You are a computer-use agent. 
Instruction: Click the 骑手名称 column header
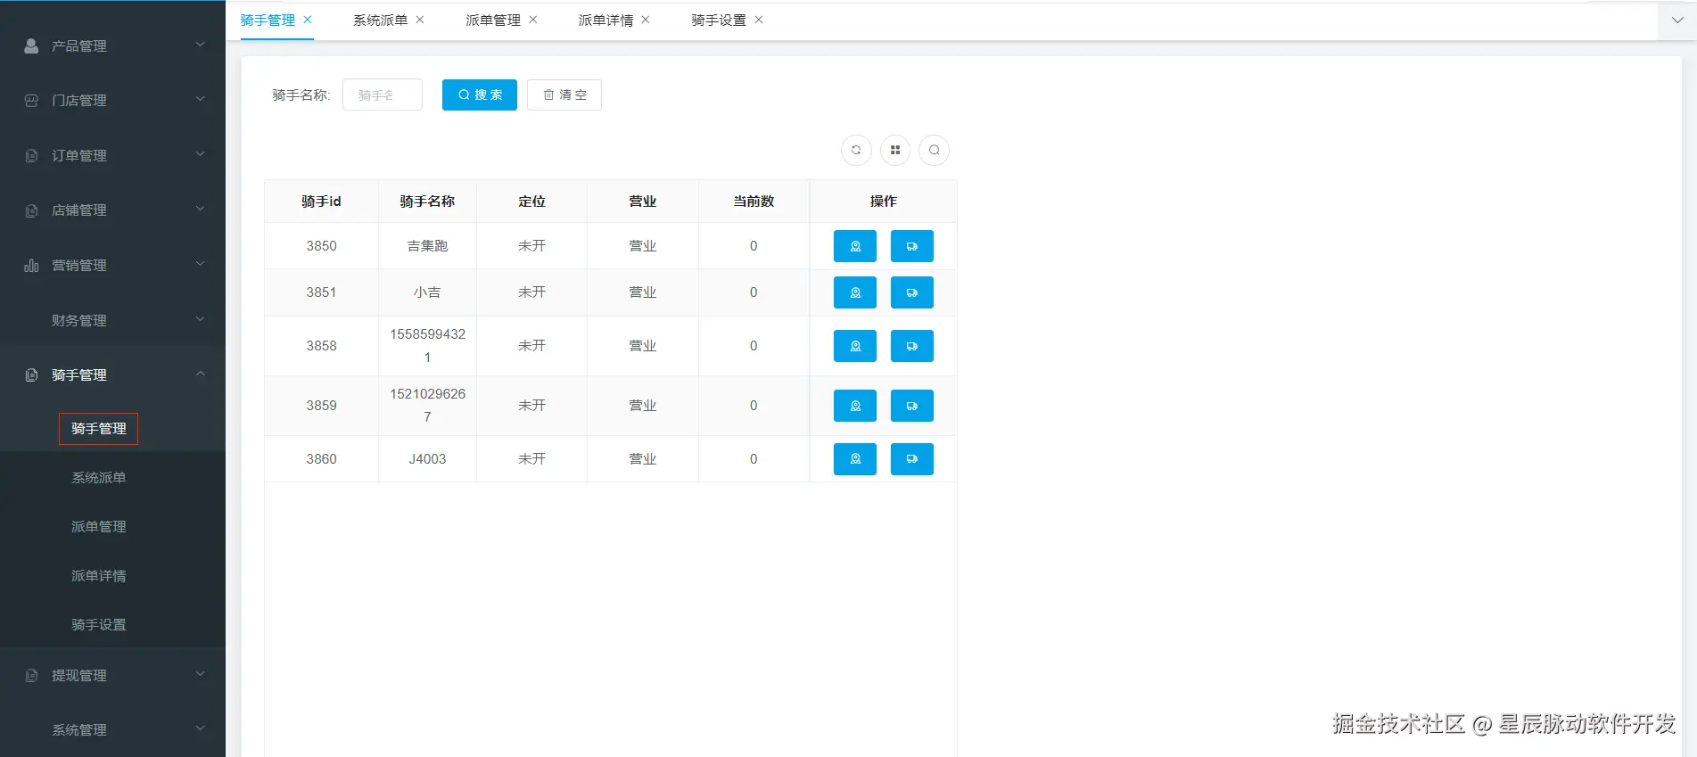pyautogui.click(x=427, y=202)
